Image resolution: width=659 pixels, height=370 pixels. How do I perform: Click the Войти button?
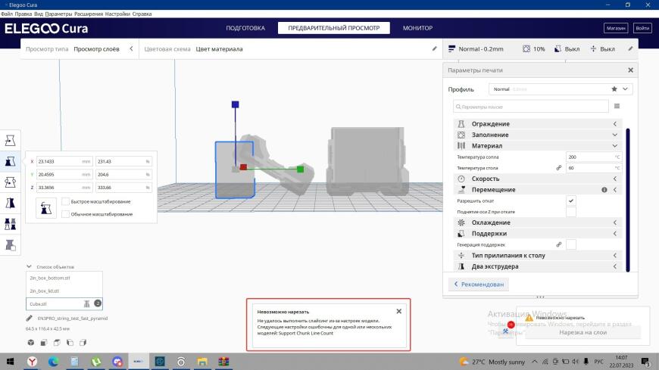pos(642,28)
